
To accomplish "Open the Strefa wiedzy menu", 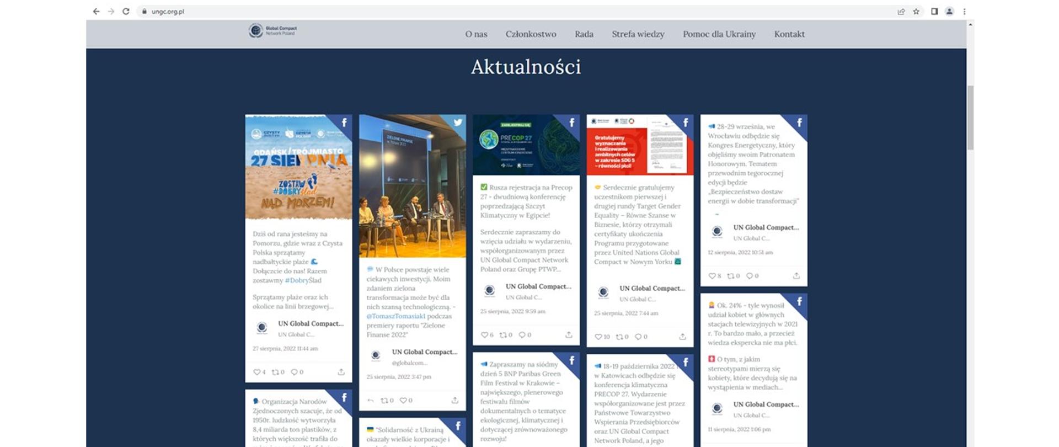I will (638, 34).
